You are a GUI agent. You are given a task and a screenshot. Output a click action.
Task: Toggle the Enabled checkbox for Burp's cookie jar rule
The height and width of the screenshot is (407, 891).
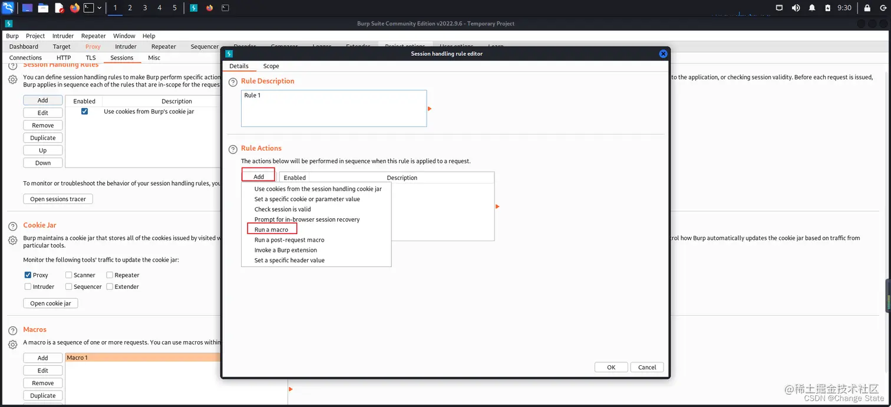point(84,111)
